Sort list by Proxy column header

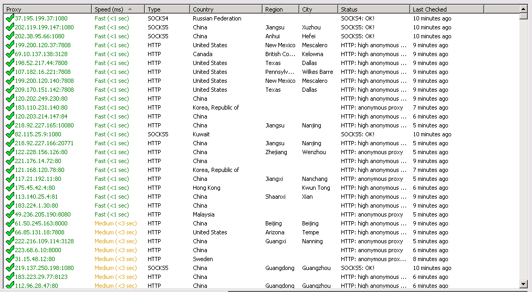47,9
